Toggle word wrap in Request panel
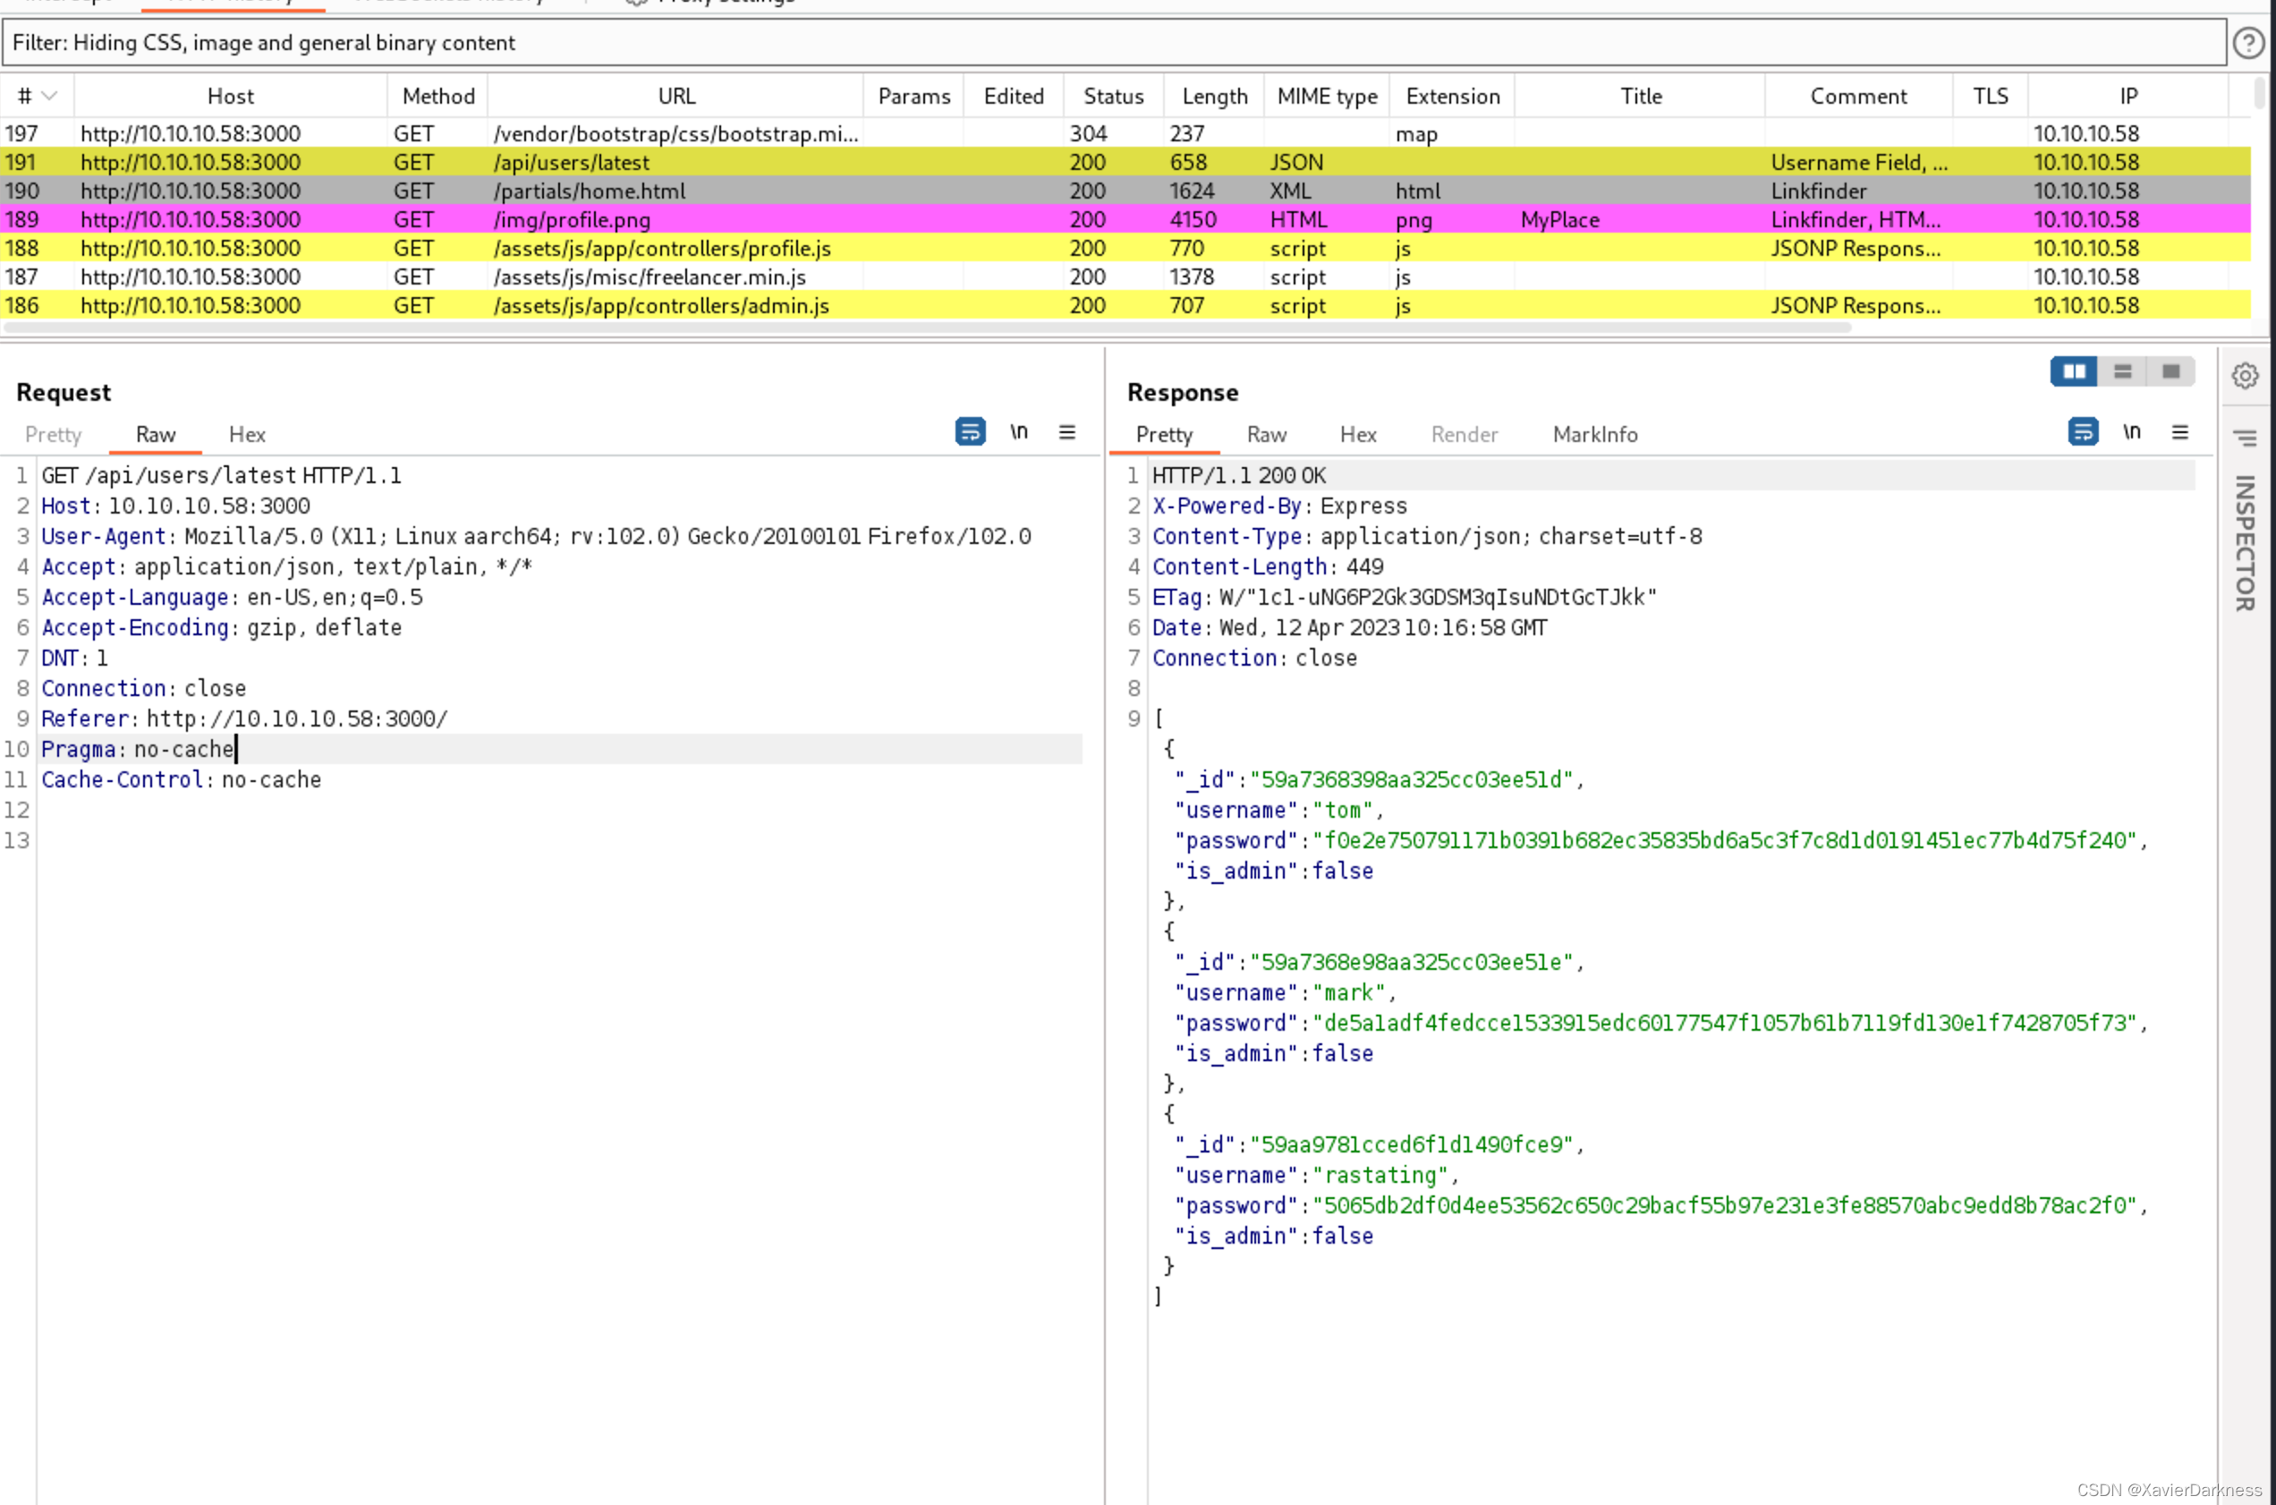The width and height of the screenshot is (2276, 1505). coord(970,432)
